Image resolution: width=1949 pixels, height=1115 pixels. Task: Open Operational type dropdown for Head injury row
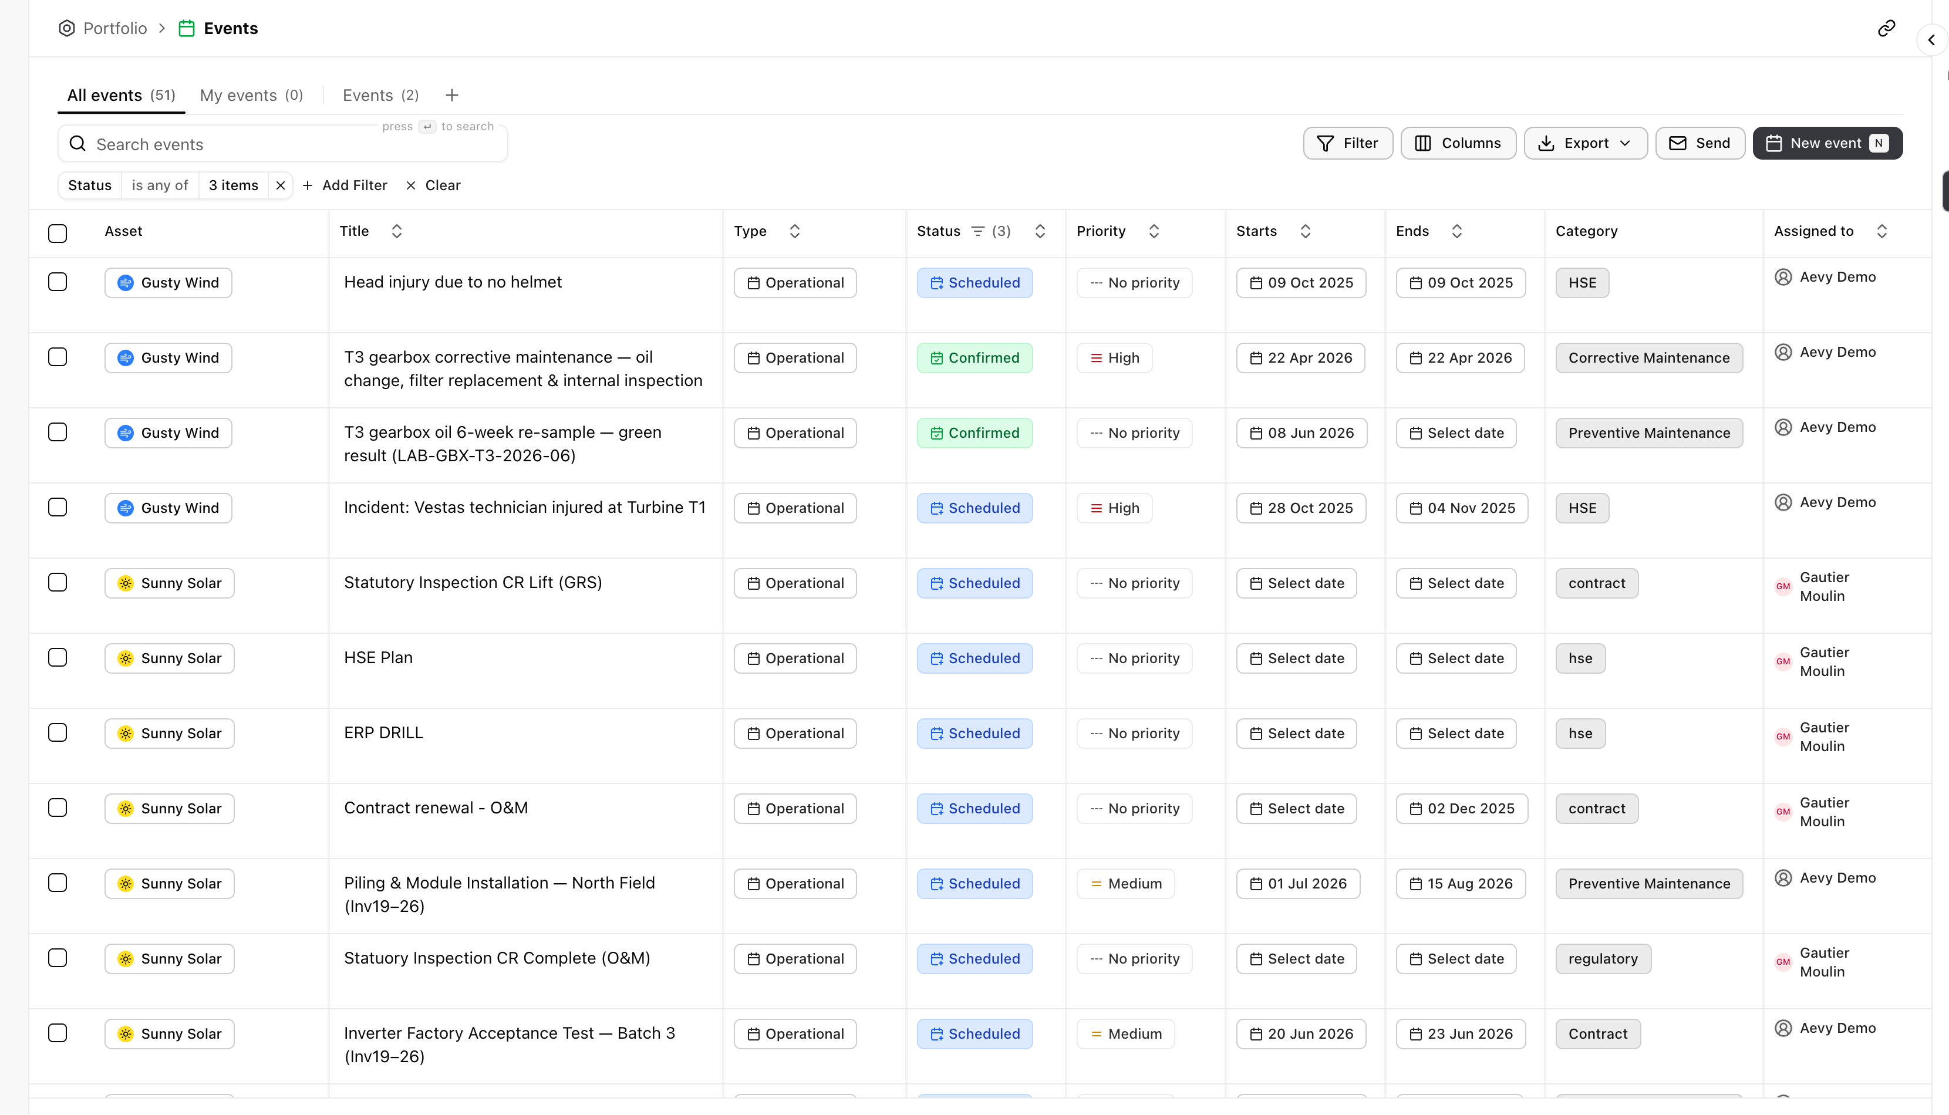coord(795,283)
